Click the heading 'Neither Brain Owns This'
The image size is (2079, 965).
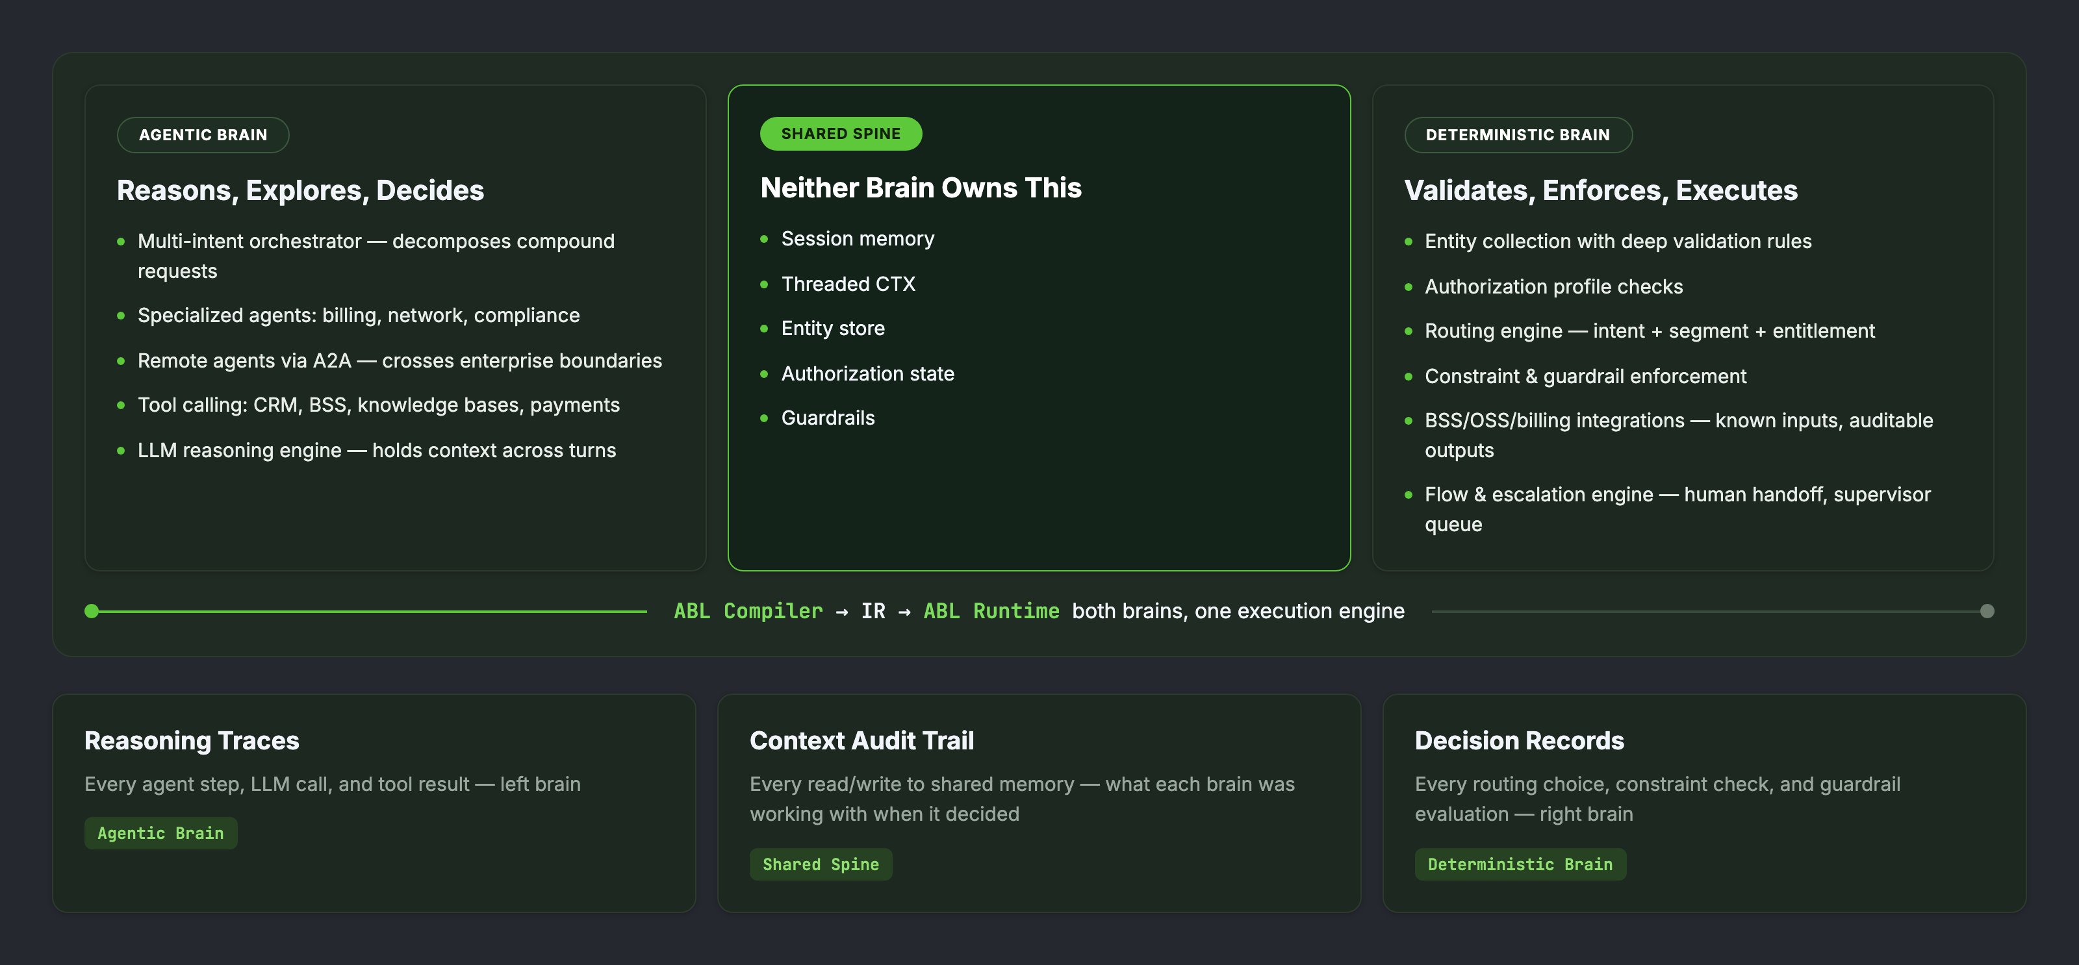coord(921,188)
